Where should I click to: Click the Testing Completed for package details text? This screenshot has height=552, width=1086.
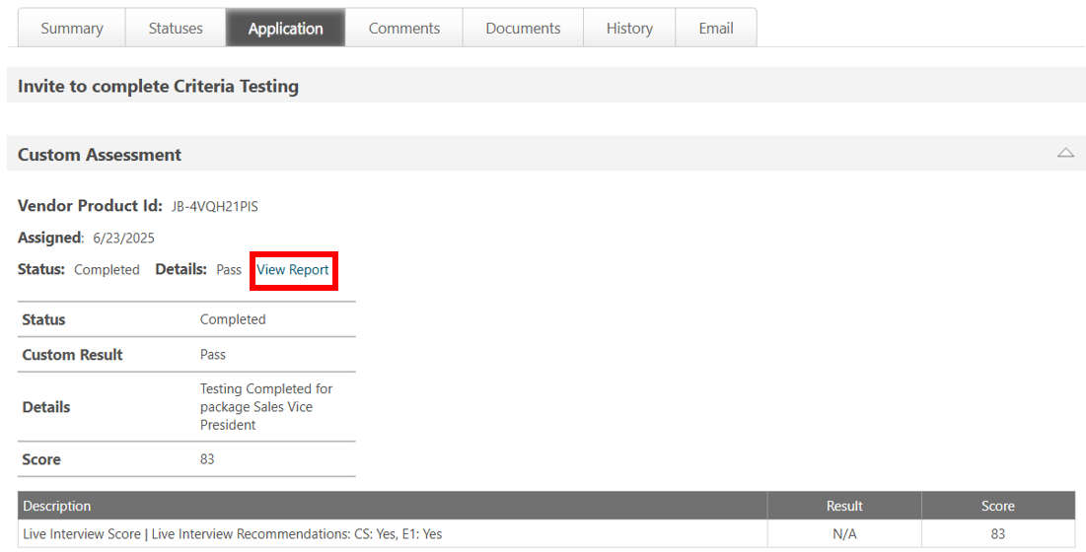coord(266,407)
